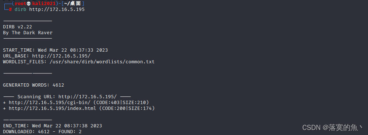
Task: Click the GENERATED WORDS: 4612 line
Action: coord(33,85)
